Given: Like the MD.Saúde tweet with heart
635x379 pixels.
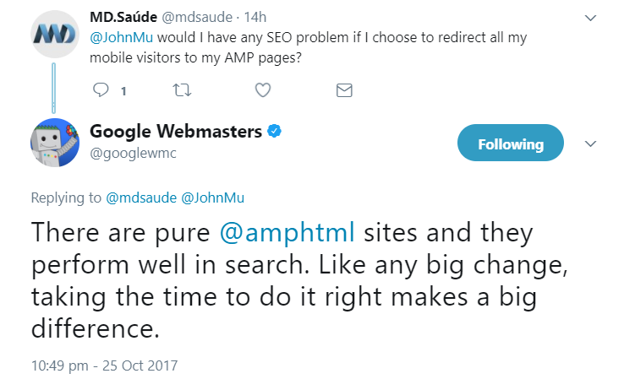Looking at the screenshot, I should [263, 89].
